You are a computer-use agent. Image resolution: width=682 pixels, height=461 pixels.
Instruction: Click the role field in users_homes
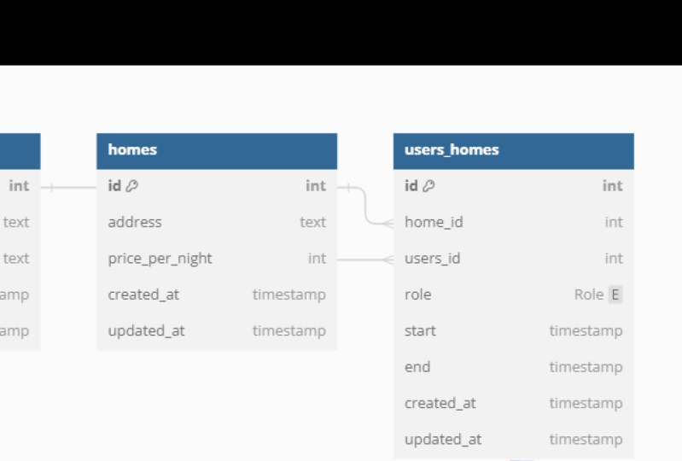click(418, 295)
